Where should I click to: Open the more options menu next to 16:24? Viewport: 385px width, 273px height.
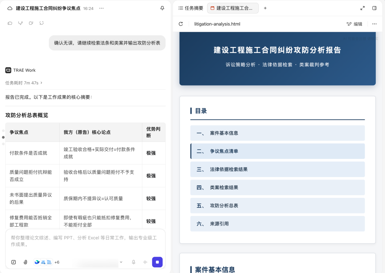coord(101,8)
